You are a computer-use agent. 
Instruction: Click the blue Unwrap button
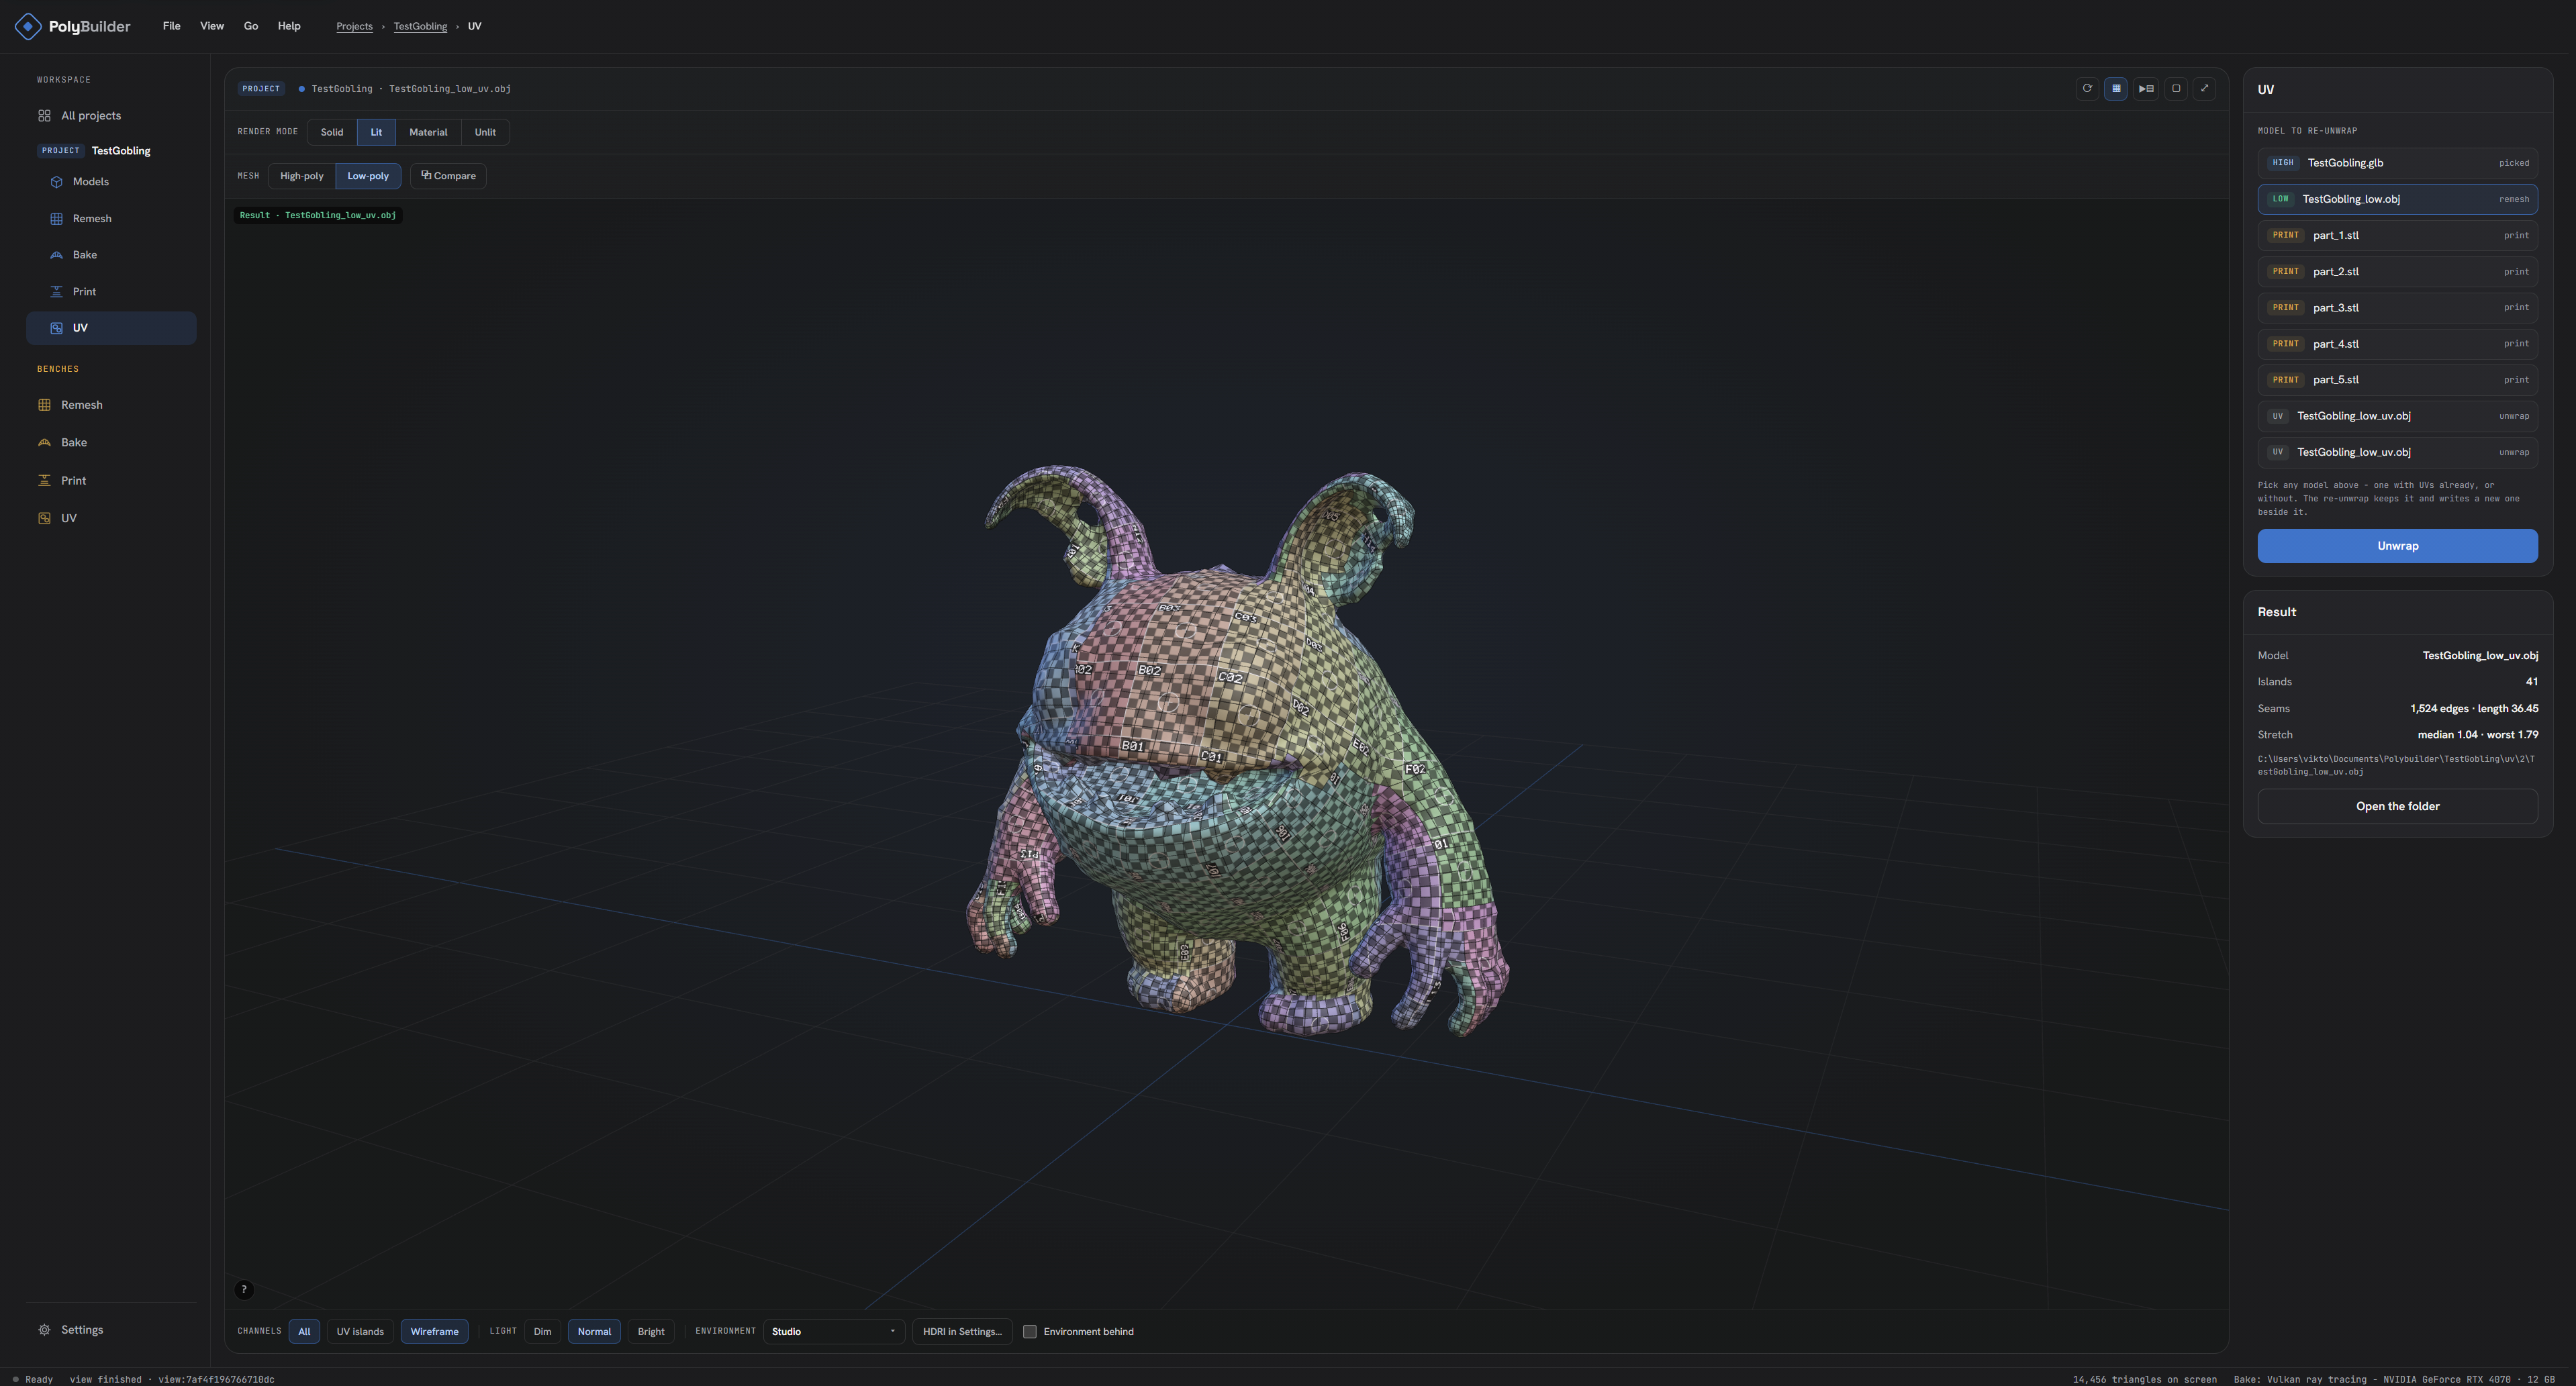[2397, 546]
